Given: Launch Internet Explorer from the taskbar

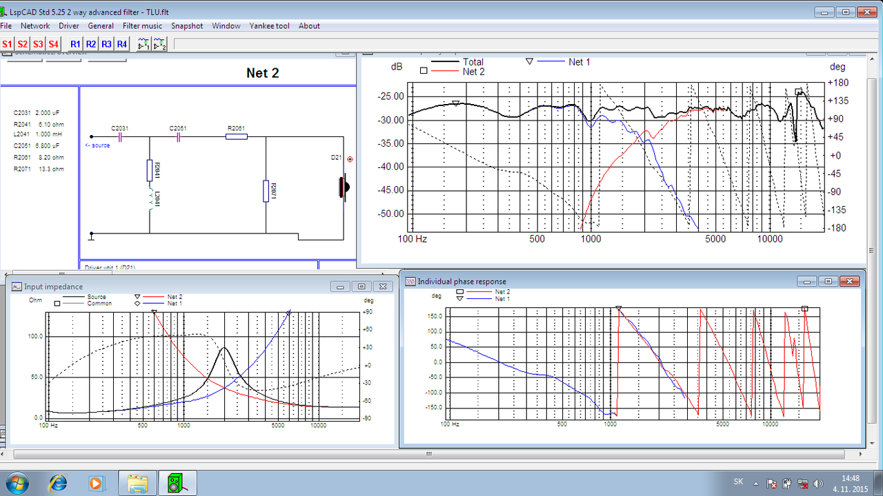Looking at the screenshot, I should click(59, 483).
